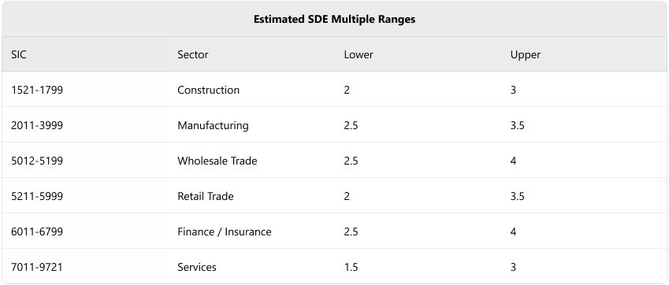669x285 pixels.
Task: Click Services lower multiple value 1.5
Action: click(351, 267)
